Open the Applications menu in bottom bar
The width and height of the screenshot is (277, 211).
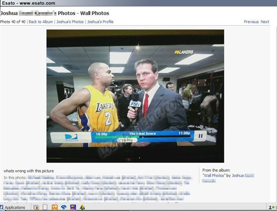pyautogui.click(x=15, y=207)
